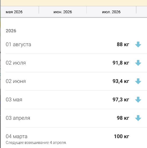Viewport: 147px width, 148px height.
Task: Click the 88 кг weight value
Action: pos(123,44)
